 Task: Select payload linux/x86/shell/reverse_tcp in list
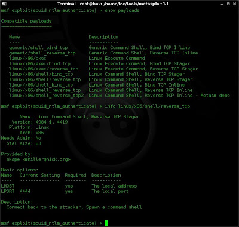point(45,79)
